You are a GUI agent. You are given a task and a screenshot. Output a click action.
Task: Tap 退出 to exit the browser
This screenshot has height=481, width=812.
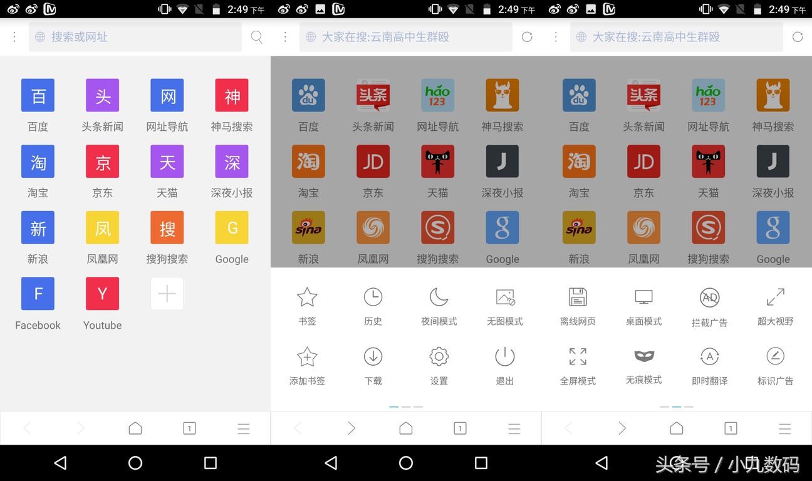point(505,366)
